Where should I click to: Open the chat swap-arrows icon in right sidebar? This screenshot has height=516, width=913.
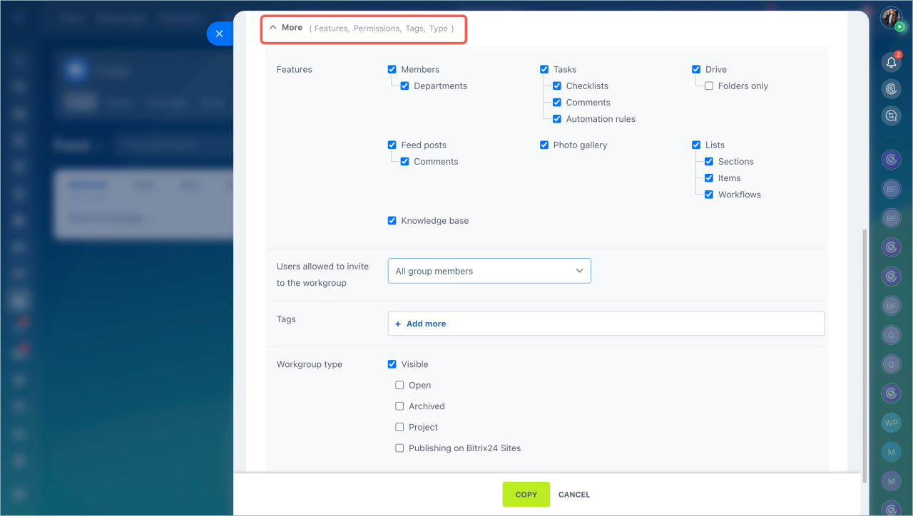tap(891, 115)
